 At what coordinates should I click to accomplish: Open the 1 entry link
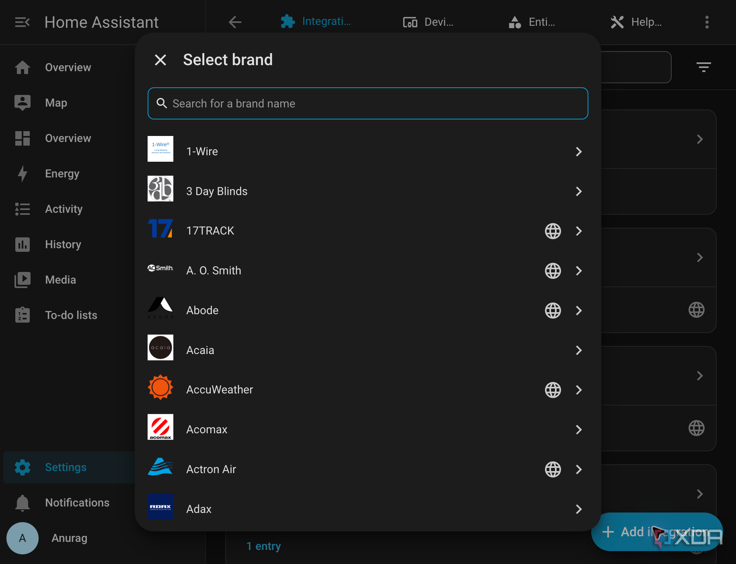pos(263,546)
